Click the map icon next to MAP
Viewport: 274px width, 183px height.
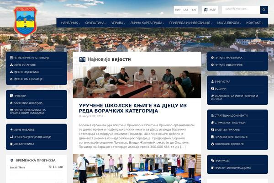pyautogui.click(x=206, y=10)
